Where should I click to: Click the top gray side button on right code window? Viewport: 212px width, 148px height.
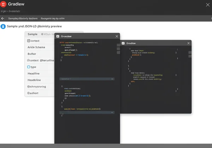click(190, 52)
